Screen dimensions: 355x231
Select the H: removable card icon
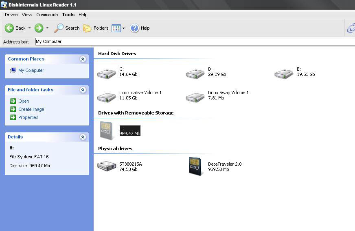coord(106,130)
